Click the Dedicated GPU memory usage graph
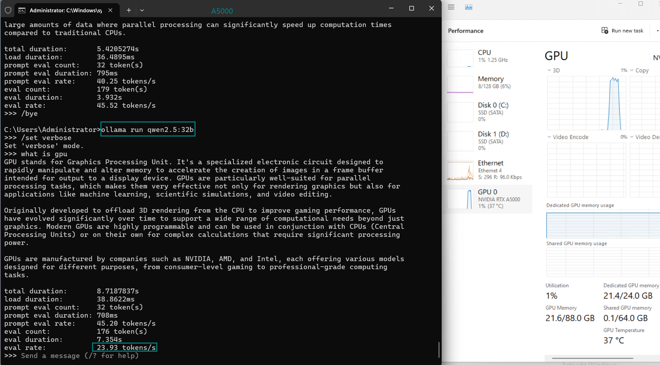Screen dimensions: 660x365 point(603,225)
